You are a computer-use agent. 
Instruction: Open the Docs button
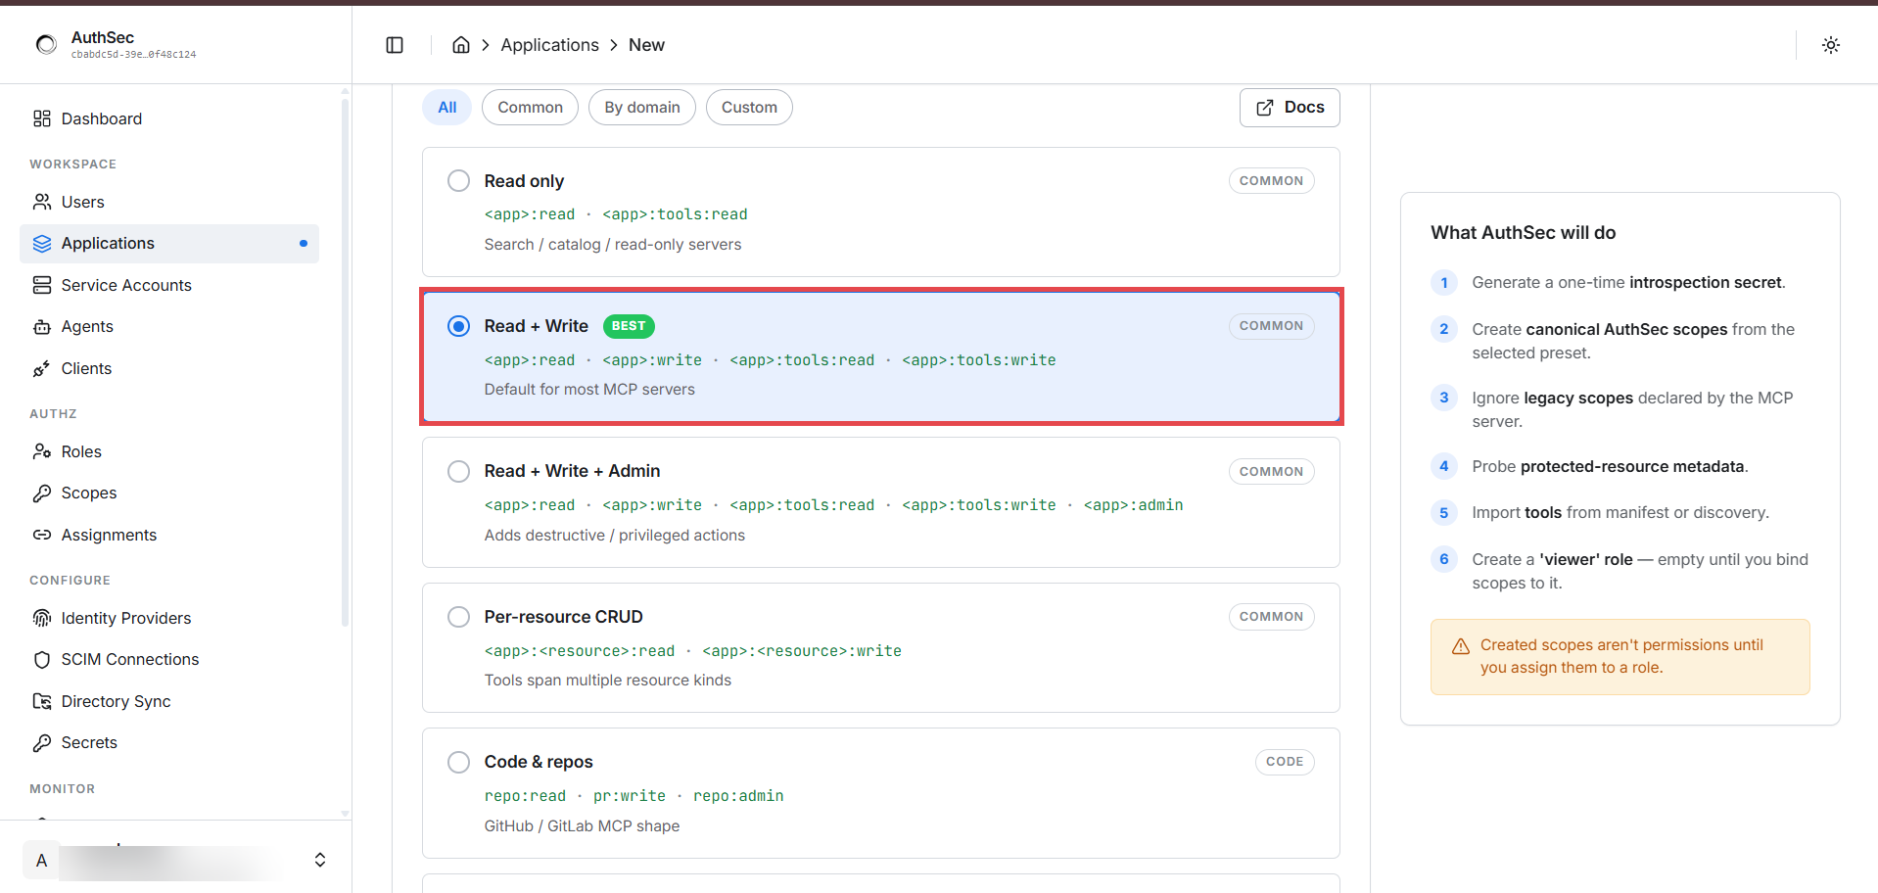pos(1290,108)
